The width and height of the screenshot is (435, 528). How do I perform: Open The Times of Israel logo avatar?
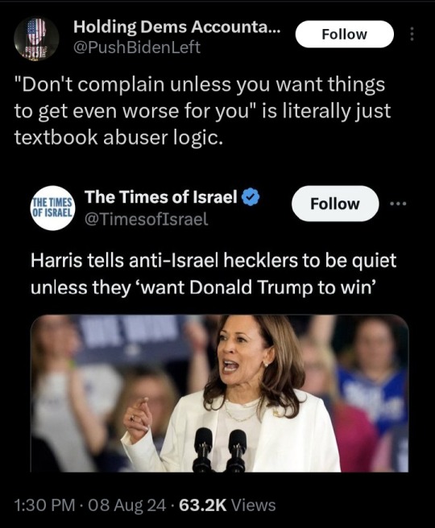click(52, 208)
